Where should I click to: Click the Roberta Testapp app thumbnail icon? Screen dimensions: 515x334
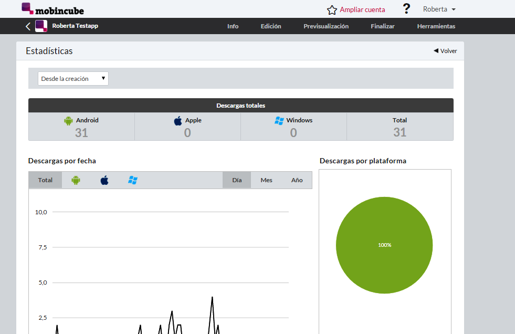point(41,26)
